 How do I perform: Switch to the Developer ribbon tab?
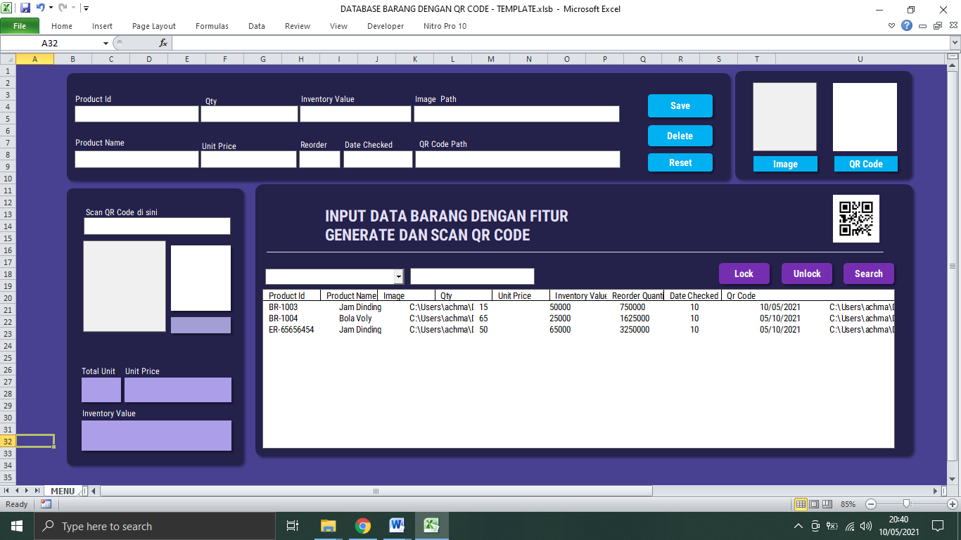[384, 26]
